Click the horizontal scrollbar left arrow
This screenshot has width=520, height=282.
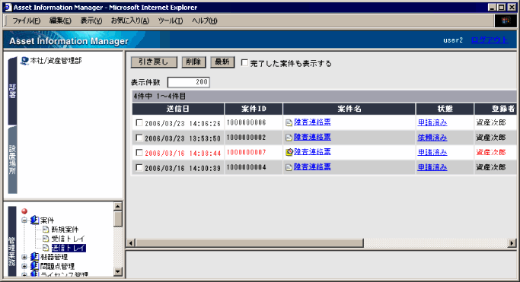[x=131, y=243]
